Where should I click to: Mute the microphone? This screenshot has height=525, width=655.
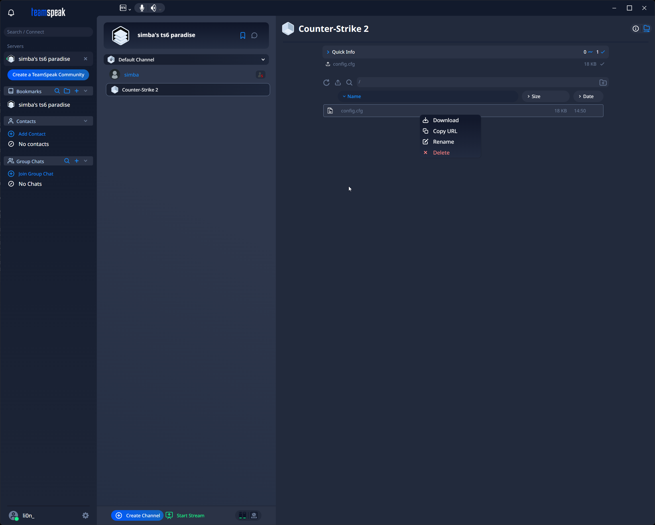point(142,8)
